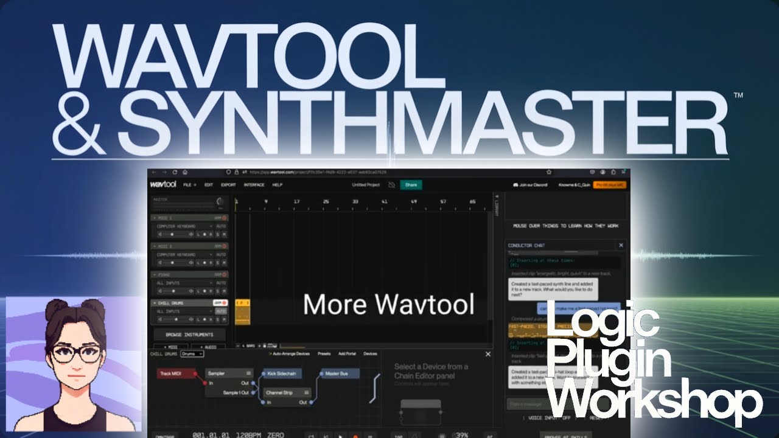Mute the Piano track
779x438 pixels.
[x=224, y=291]
